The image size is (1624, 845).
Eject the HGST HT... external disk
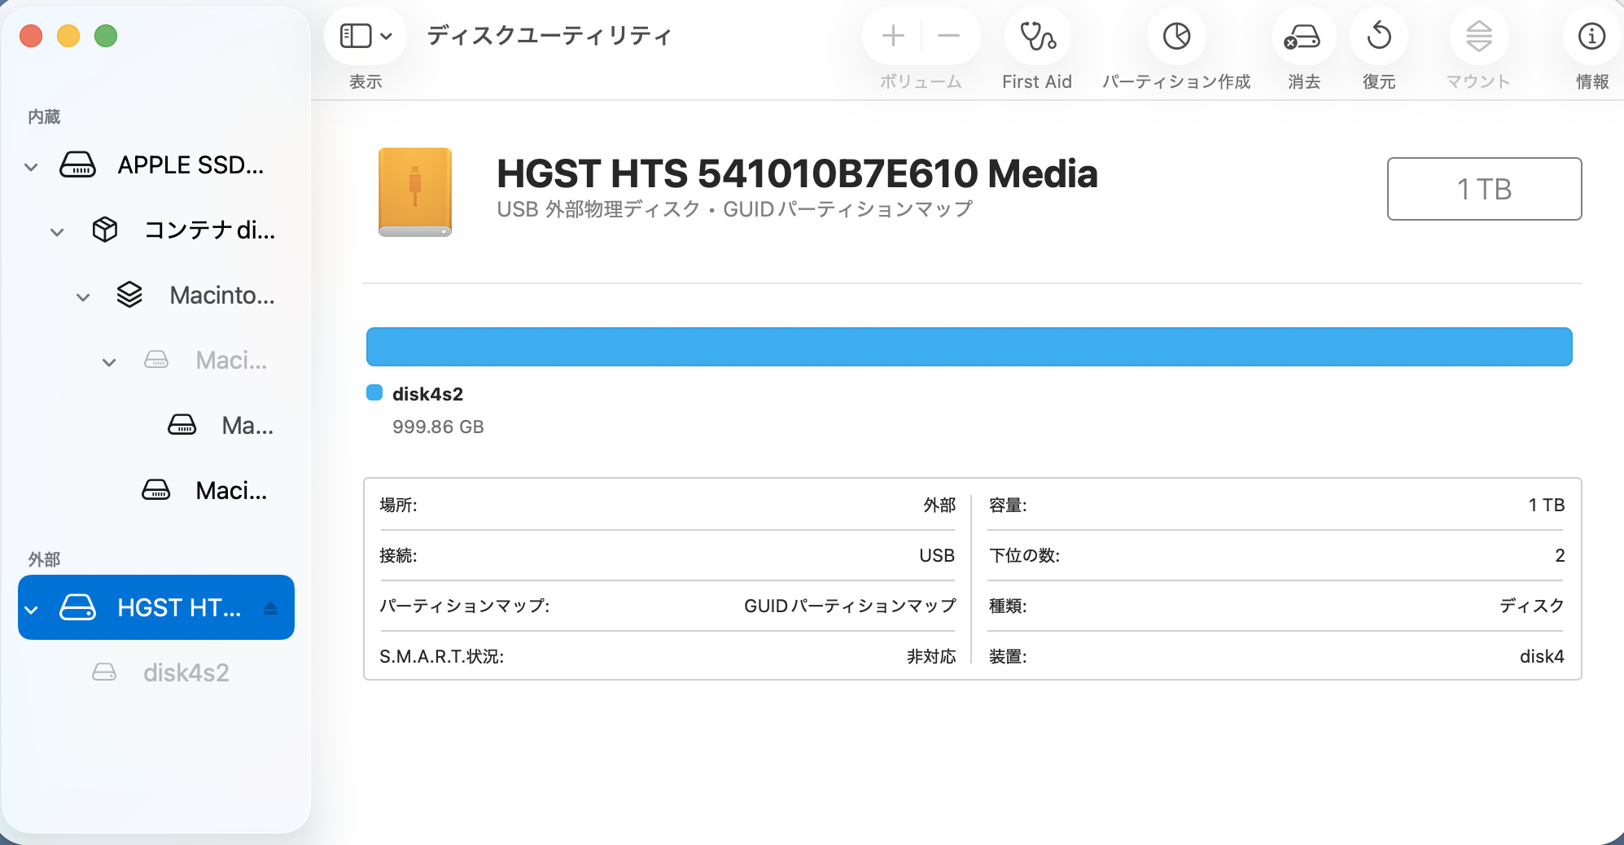[x=270, y=608]
